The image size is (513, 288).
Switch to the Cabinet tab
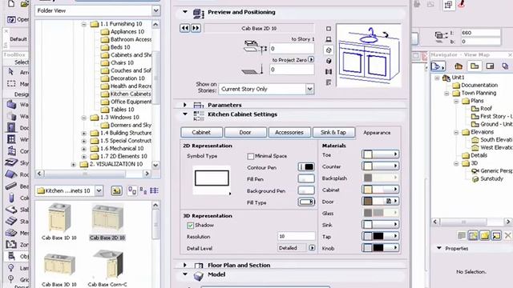click(201, 132)
